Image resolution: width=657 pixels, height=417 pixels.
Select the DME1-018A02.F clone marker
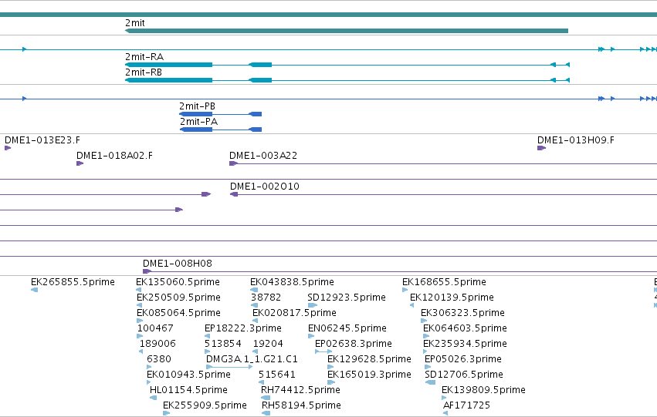point(80,163)
